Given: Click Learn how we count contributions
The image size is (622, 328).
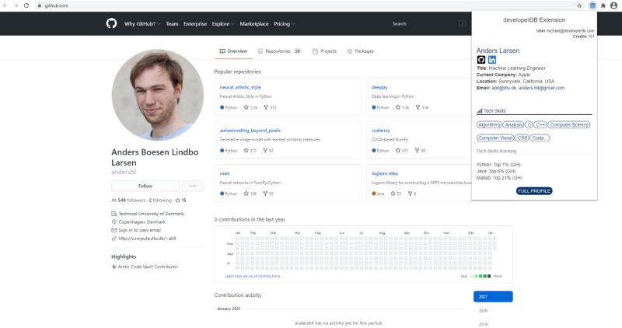Looking at the screenshot, I should tap(253, 276).
